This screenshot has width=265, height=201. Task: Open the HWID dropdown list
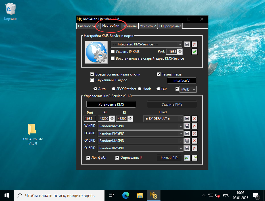194,89
